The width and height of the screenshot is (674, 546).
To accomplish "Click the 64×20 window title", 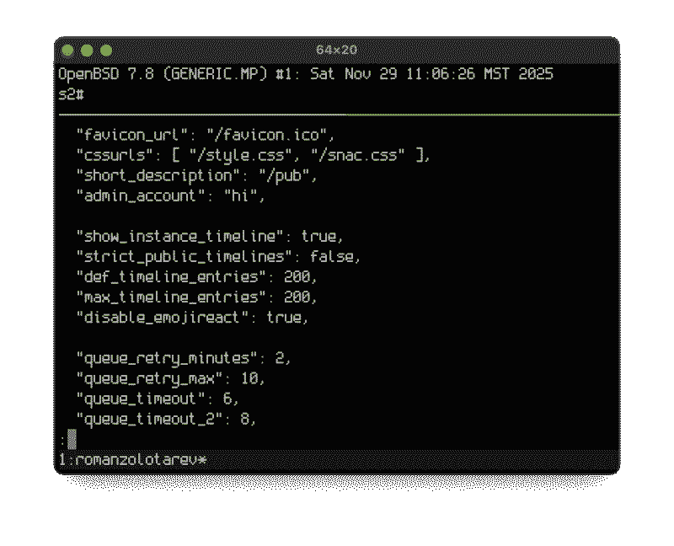I will (x=336, y=51).
